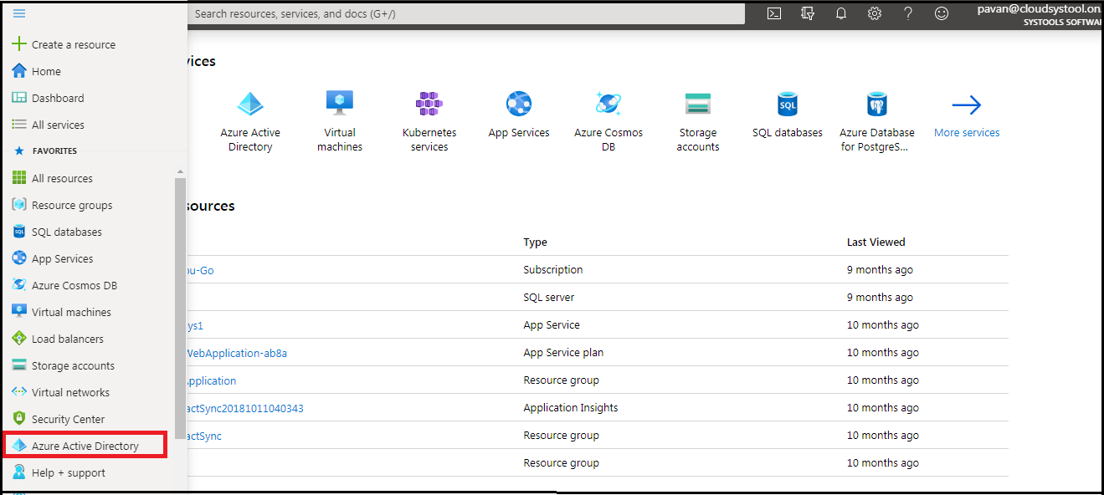The height and width of the screenshot is (495, 1104).
Task: Open SQL databases tile in services row
Action: [788, 115]
